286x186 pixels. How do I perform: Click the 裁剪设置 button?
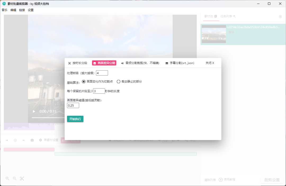pyautogui.click(x=272, y=180)
